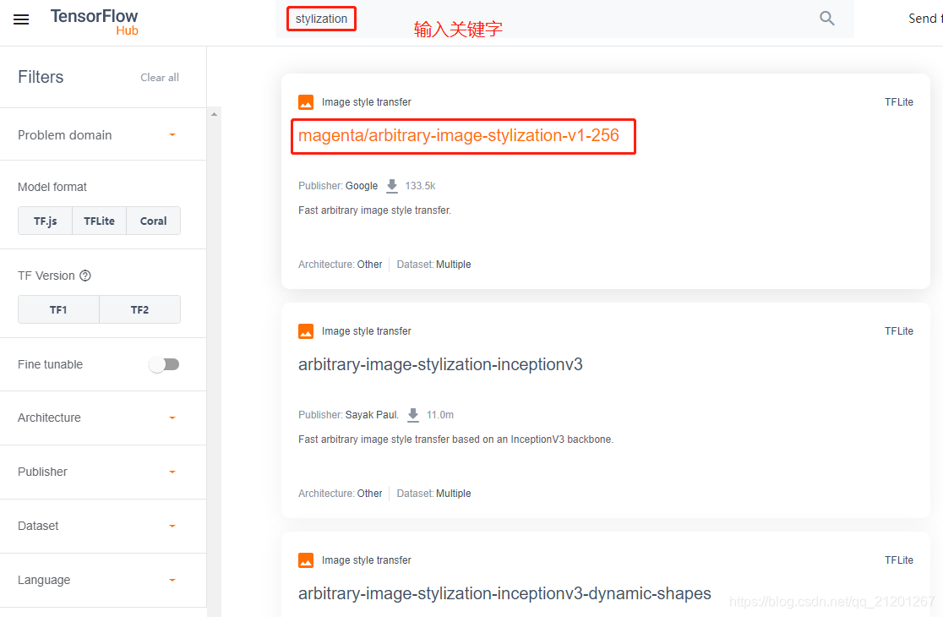Open magenta/arbitrary-image-stylization-v1-256 model

coord(458,135)
